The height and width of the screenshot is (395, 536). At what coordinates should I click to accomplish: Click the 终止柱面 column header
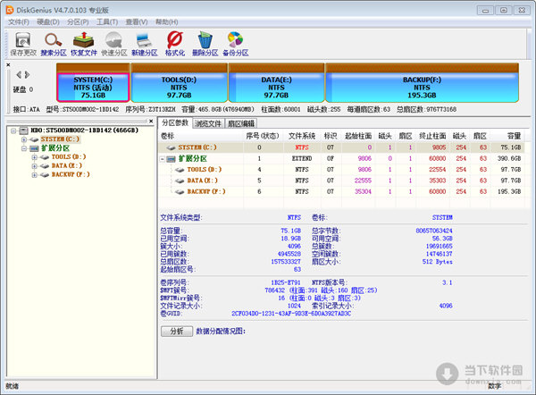coord(432,136)
